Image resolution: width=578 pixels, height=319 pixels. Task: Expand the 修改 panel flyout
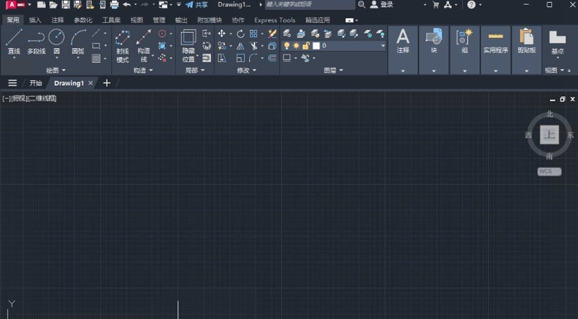(246, 70)
